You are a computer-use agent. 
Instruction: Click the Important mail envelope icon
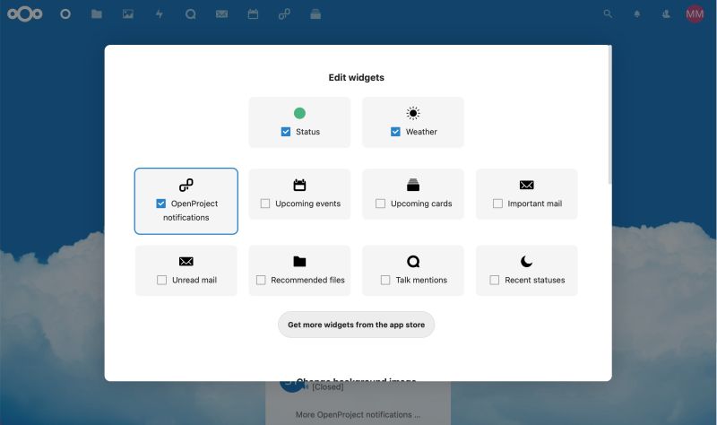[x=527, y=185]
